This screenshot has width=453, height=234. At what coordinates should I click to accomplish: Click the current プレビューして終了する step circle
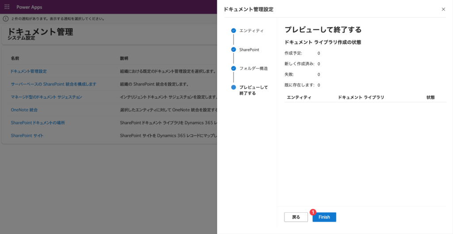[234, 87]
